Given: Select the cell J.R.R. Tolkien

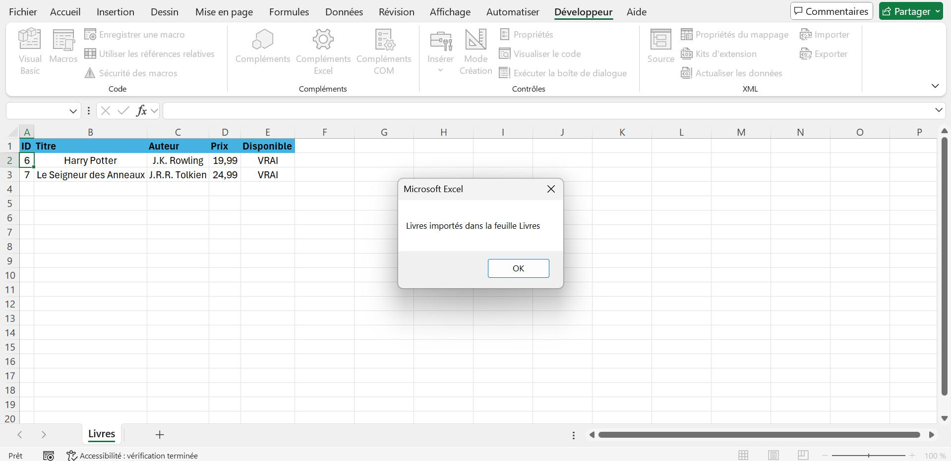Looking at the screenshot, I should point(178,175).
